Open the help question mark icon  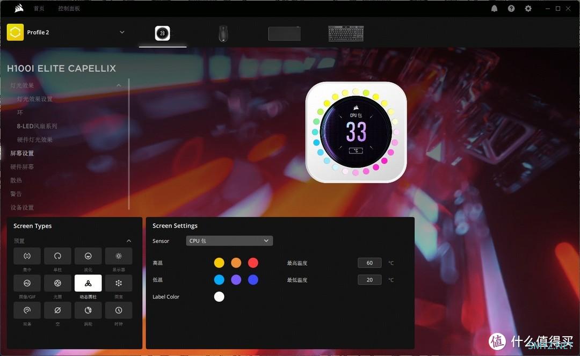tap(511, 9)
